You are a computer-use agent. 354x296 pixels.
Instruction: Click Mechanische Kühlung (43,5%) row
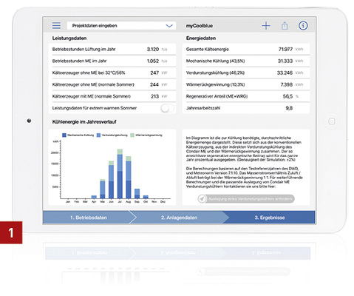point(246,61)
